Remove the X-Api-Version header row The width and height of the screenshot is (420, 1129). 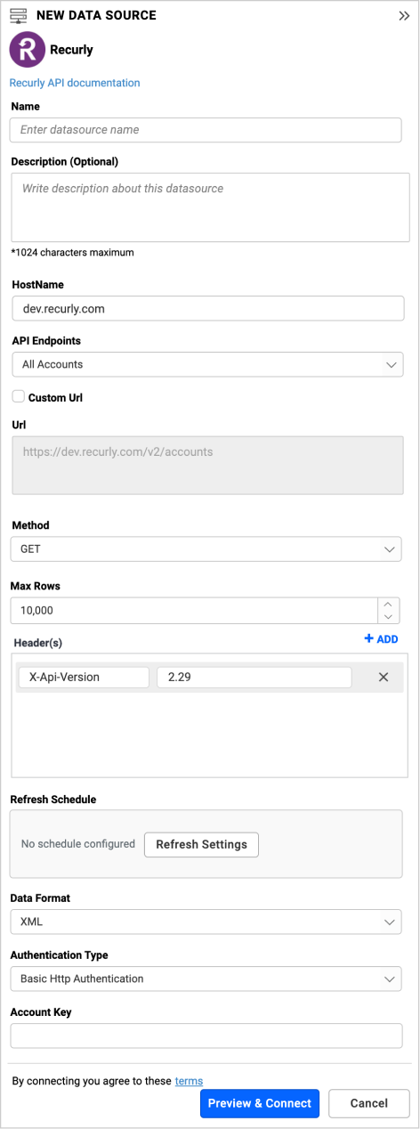tap(384, 677)
